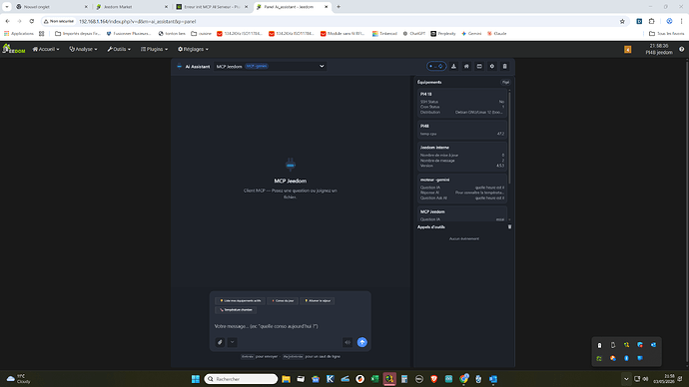Screen dimensions: 689x387
Task: Toggle the status pill switch in the header
Action: [x=436, y=66]
